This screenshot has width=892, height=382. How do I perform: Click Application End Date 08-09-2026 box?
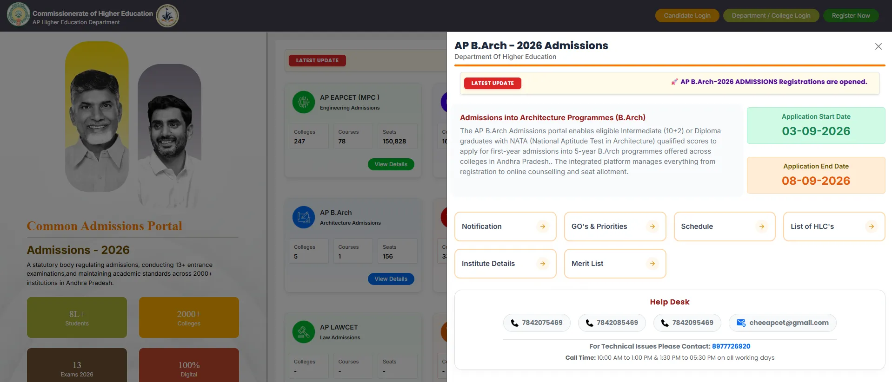pyautogui.click(x=816, y=175)
